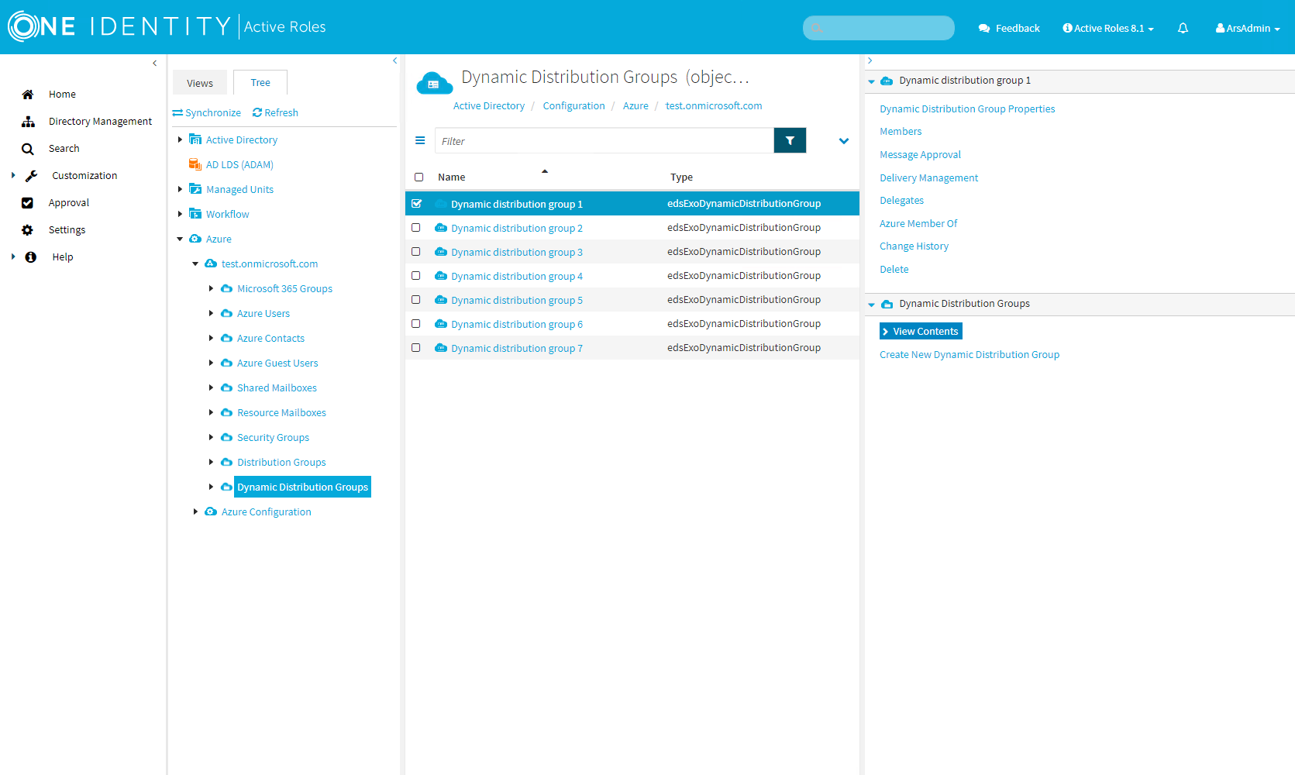Collapse the test.onmicrosoft.com tree node
Screen dimensions: 1295x775
click(195, 263)
